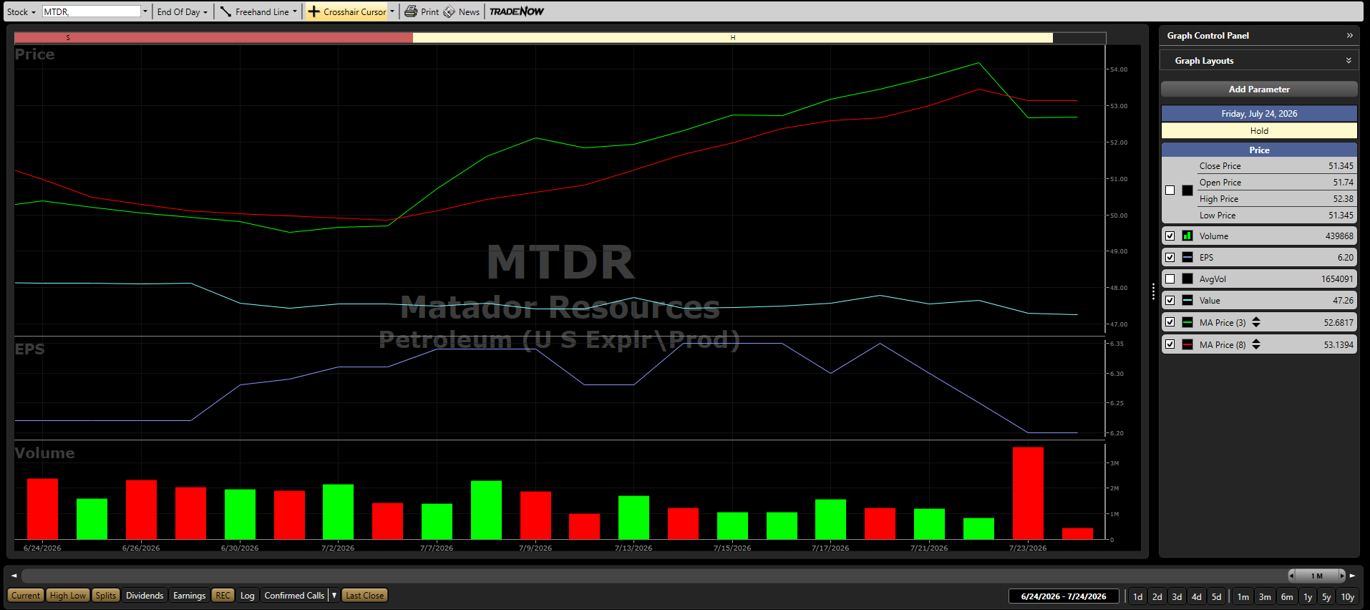Toggle the Price parameter checkbox

click(x=1170, y=190)
